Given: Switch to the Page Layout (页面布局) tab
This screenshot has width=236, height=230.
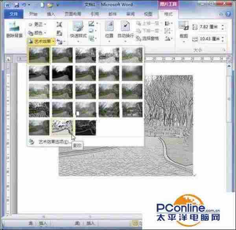Looking at the screenshot, I should click(73, 14).
